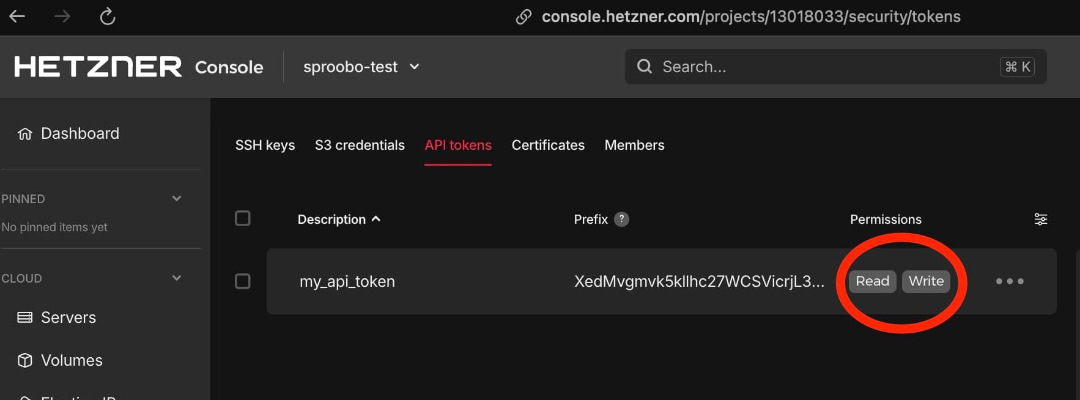1080x400 pixels.
Task: Switch to the Members tab
Action: (x=634, y=145)
